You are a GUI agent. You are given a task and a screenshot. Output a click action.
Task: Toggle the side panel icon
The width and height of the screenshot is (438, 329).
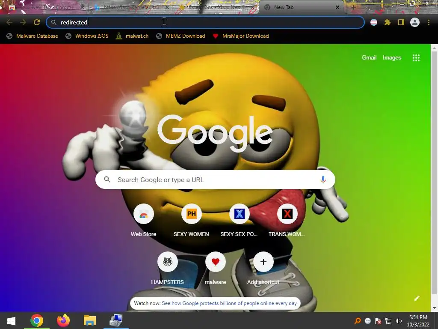point(401,22)
